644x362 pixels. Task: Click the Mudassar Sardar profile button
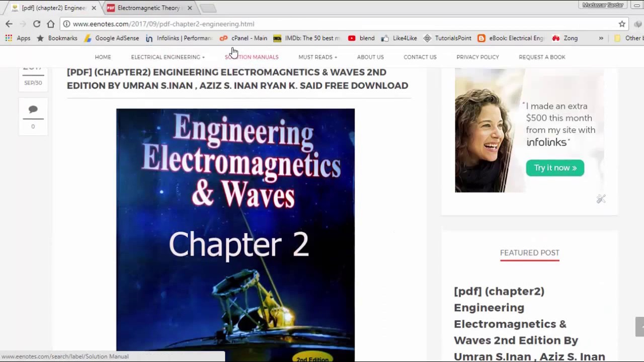603,5
